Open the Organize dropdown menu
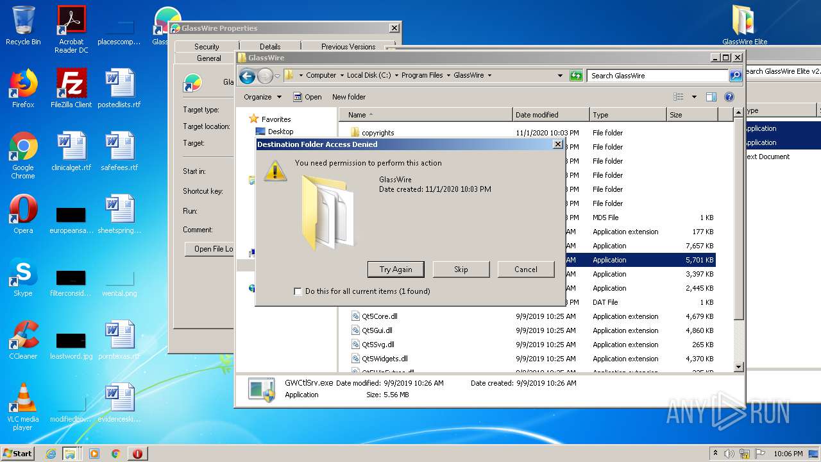Viewport: 821px width, 462px height. (262, 97)
